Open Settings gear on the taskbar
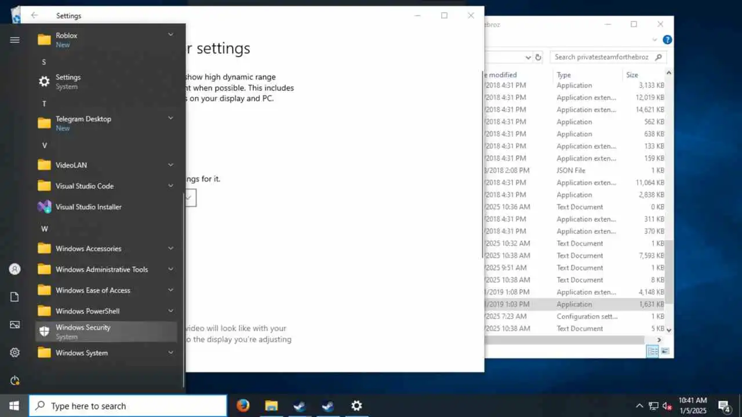Image resolution: width=742 pixels, height=417 pixels. [357, 405]
